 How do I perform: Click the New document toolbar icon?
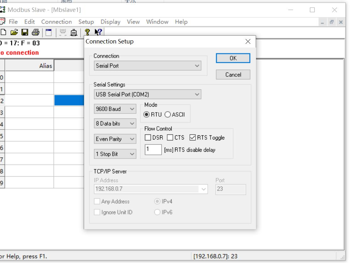3,32
